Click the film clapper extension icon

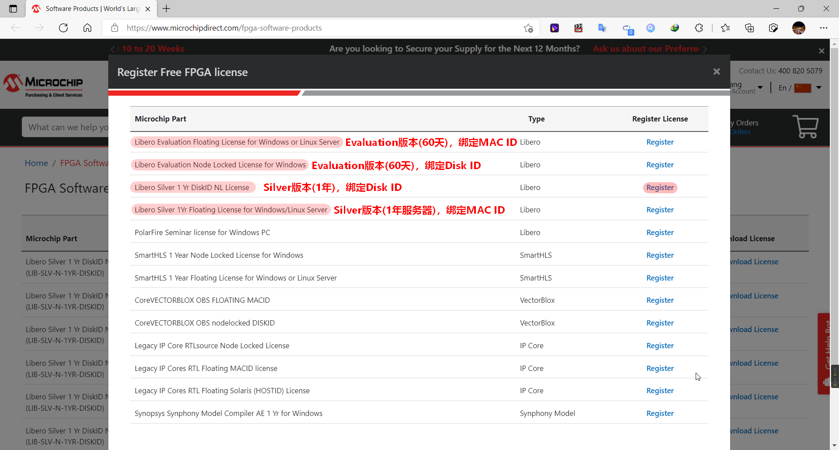pos(579,28)
